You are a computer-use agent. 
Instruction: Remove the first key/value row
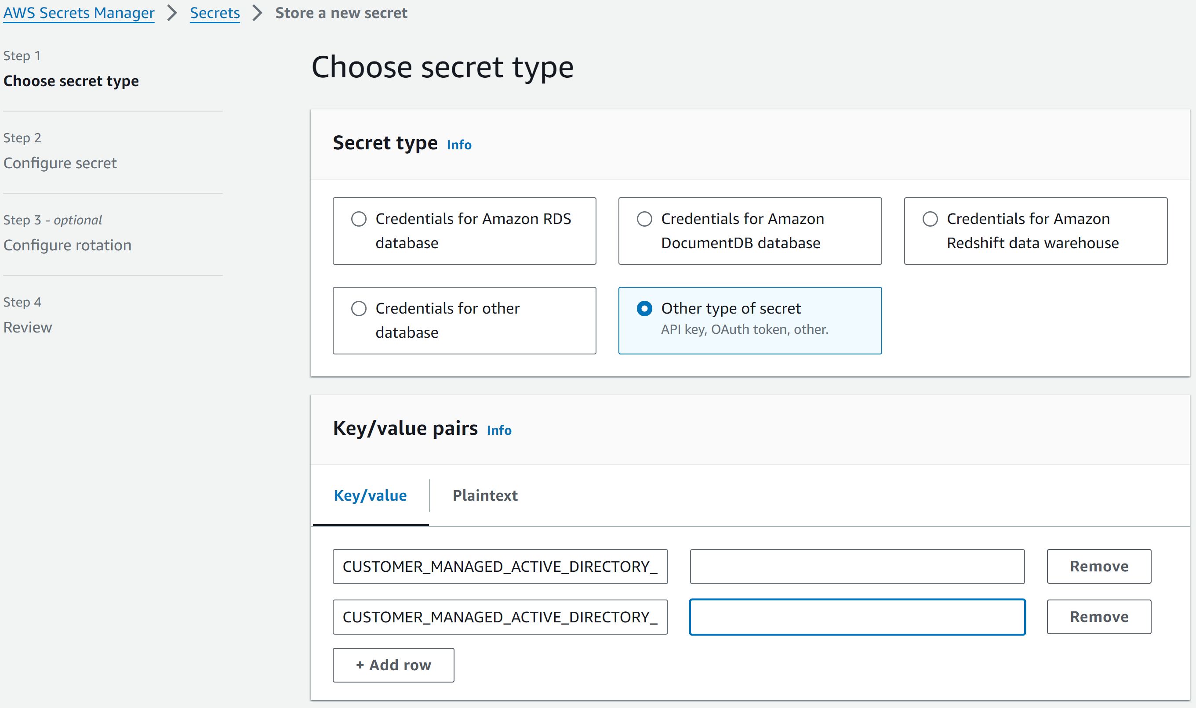(x=1098, y=566)
